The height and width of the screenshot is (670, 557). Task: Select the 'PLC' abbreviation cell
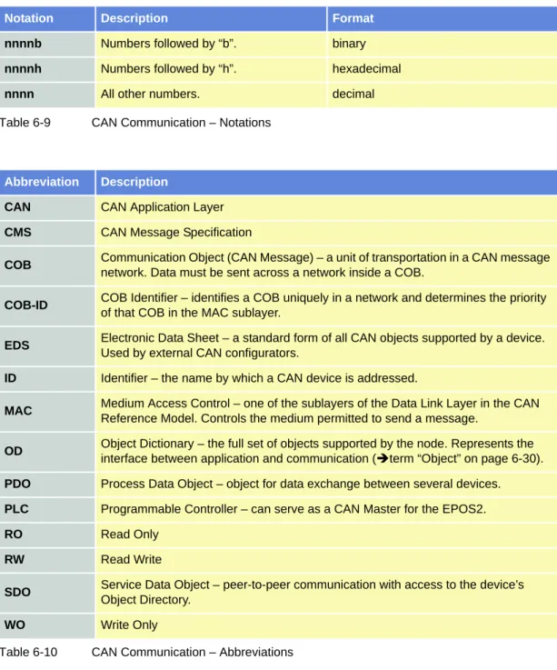(x=47, y=509)
